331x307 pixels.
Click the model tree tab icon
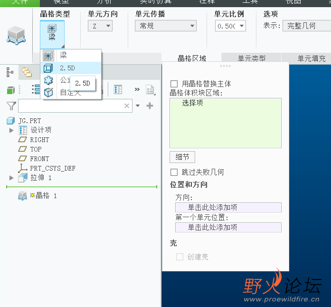tap(9, 72)
